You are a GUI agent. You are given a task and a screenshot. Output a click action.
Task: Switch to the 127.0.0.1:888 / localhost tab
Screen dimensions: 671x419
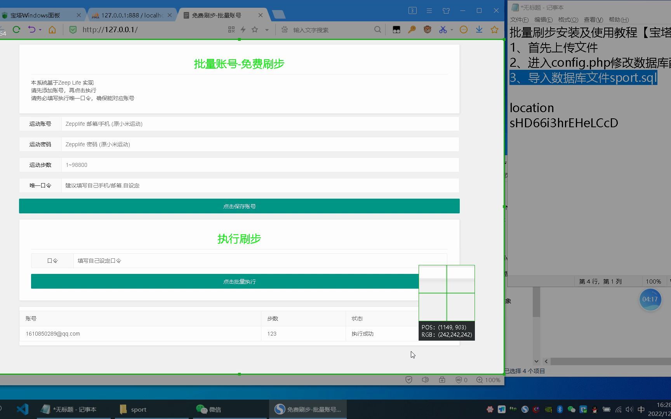(x=132, y=15)
